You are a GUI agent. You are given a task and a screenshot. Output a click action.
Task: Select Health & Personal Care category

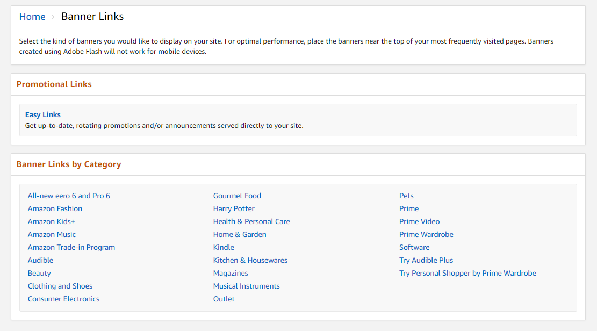(x=251, y=221)
